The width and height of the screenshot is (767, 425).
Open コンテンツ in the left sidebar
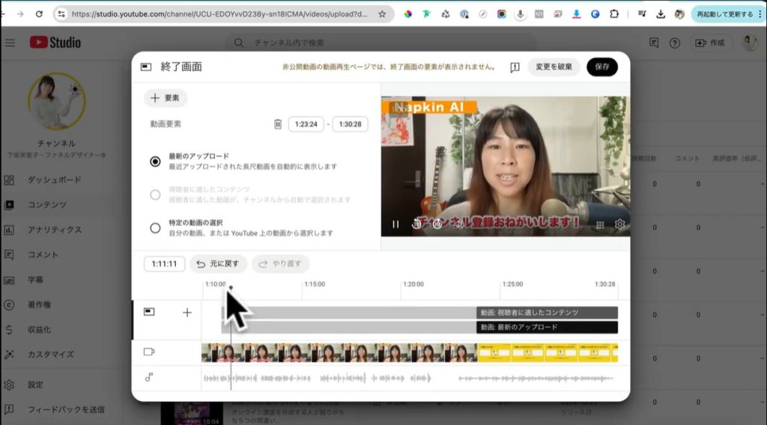(46, 204)
